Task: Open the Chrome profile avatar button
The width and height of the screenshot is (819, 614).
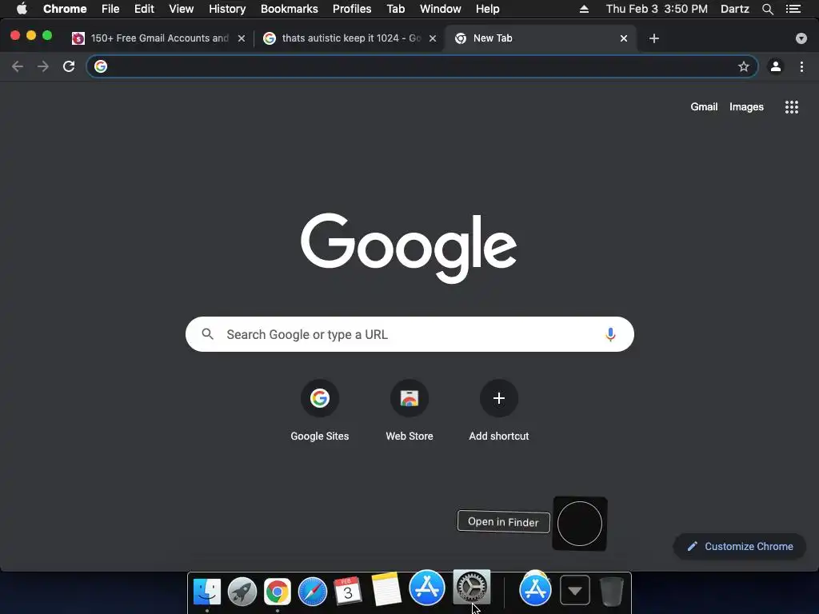Action: tap(776, 66)
